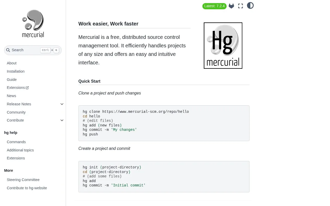Switch the light/dark theme toggle
The height and width of the screenshot is (206, 330).
click(x=250, y=6)
